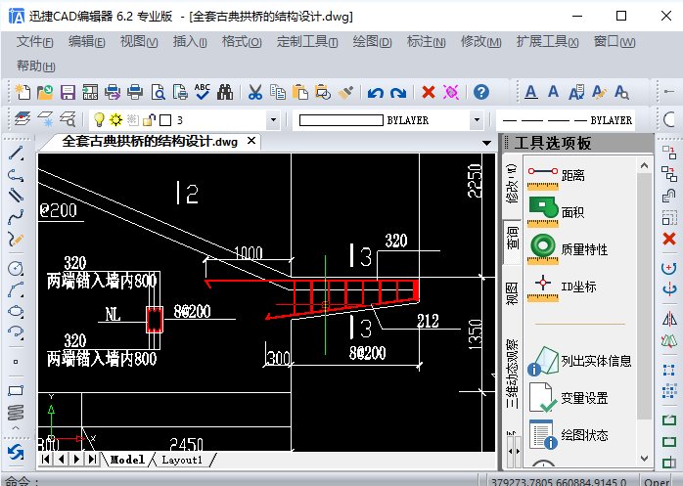Screen dimensions: 683x486
Task: Click the tool palette vertical scrollbar
Action: tap(644, 296)
